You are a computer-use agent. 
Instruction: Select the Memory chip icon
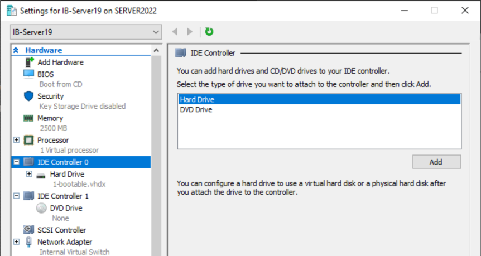28,118
